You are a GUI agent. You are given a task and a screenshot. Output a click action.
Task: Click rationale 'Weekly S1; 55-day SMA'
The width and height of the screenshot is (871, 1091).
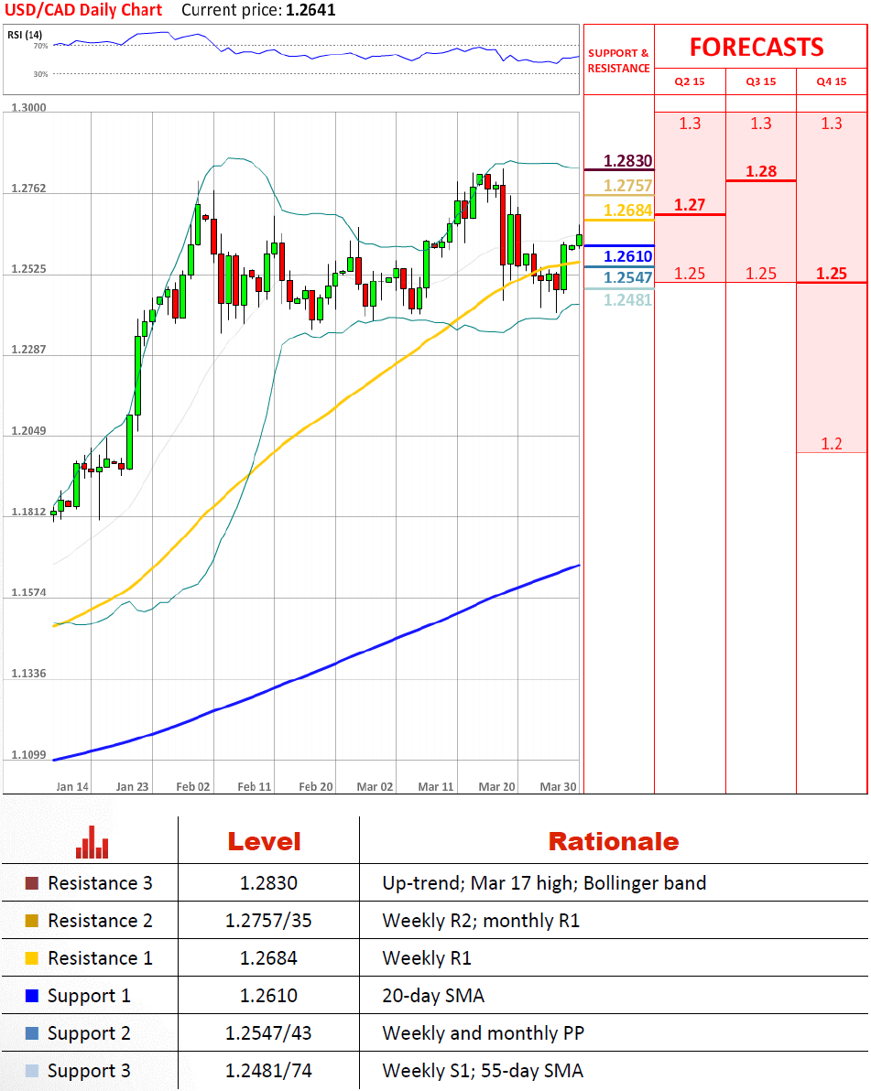coord(483,1072)
